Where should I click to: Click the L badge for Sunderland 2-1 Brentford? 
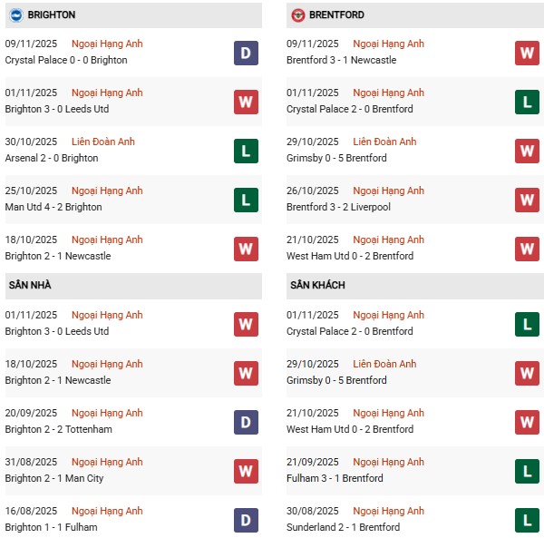(x=527, y=520)
